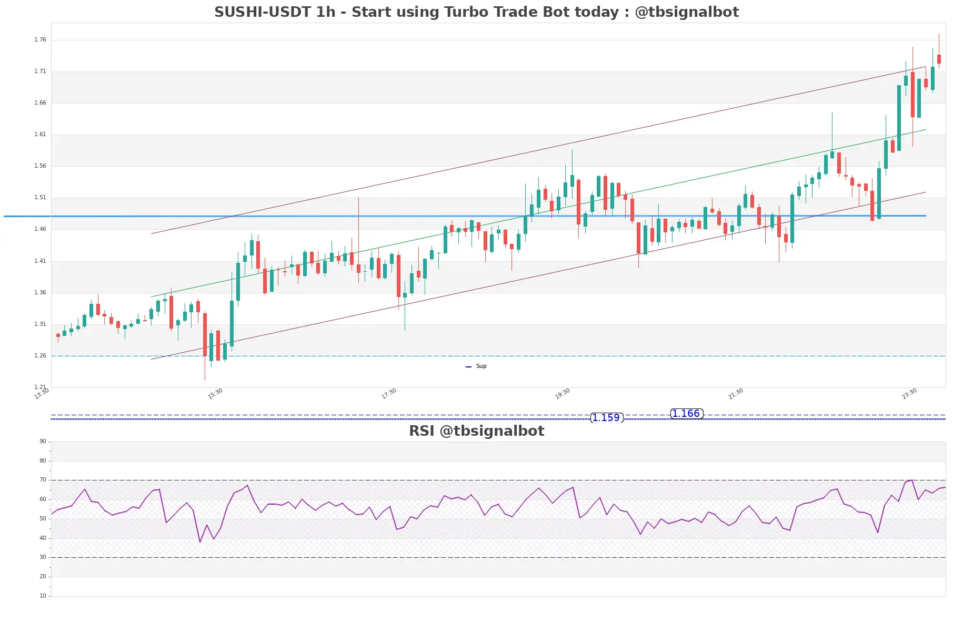This screenshot has width=953, height=635.
Task: Click the 1.166 price label
Action: pos(686,414)
